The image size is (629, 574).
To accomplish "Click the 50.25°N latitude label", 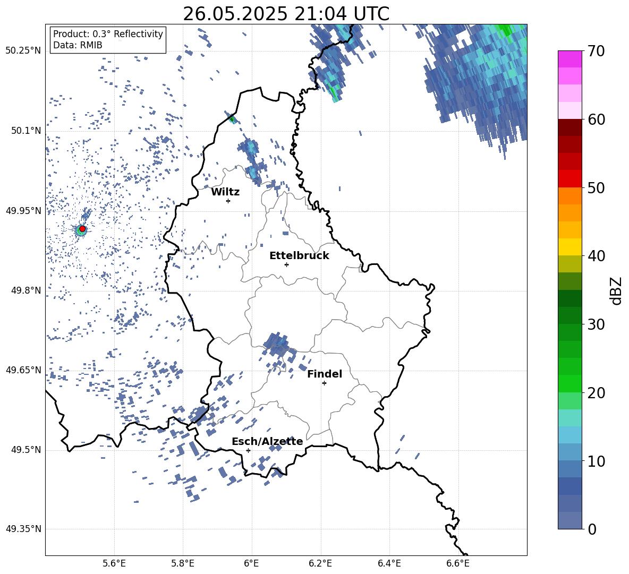I will [x=23, y=51].
